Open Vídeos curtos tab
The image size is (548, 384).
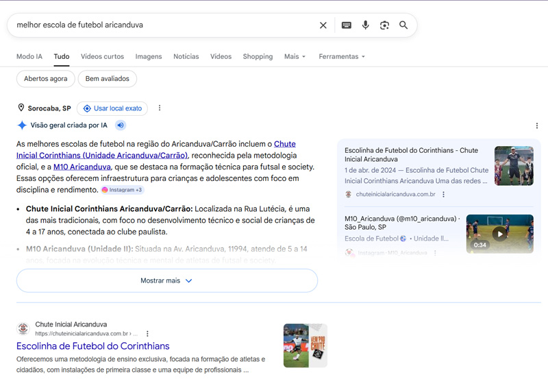tap(102, 56)
